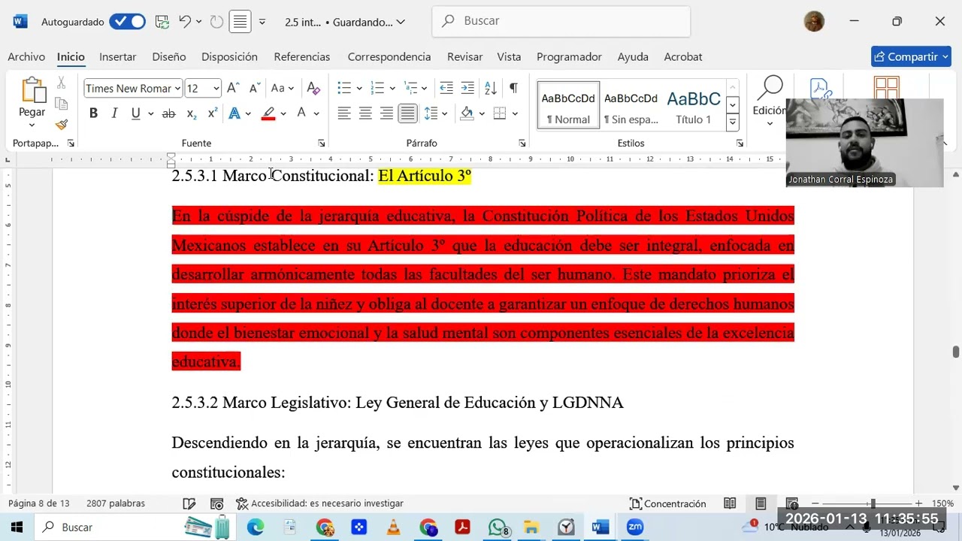962x541 pixels.
Task: Justify the paragraph text
Action: (x=407, y=113)
